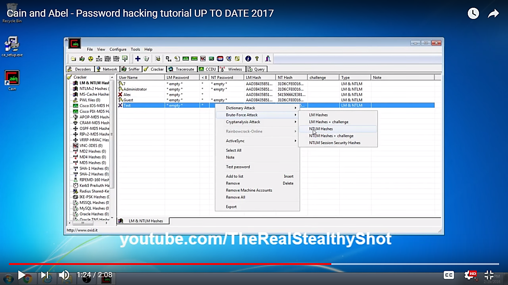Click the purple Exit toolbar icon

[x=268, y=59]
